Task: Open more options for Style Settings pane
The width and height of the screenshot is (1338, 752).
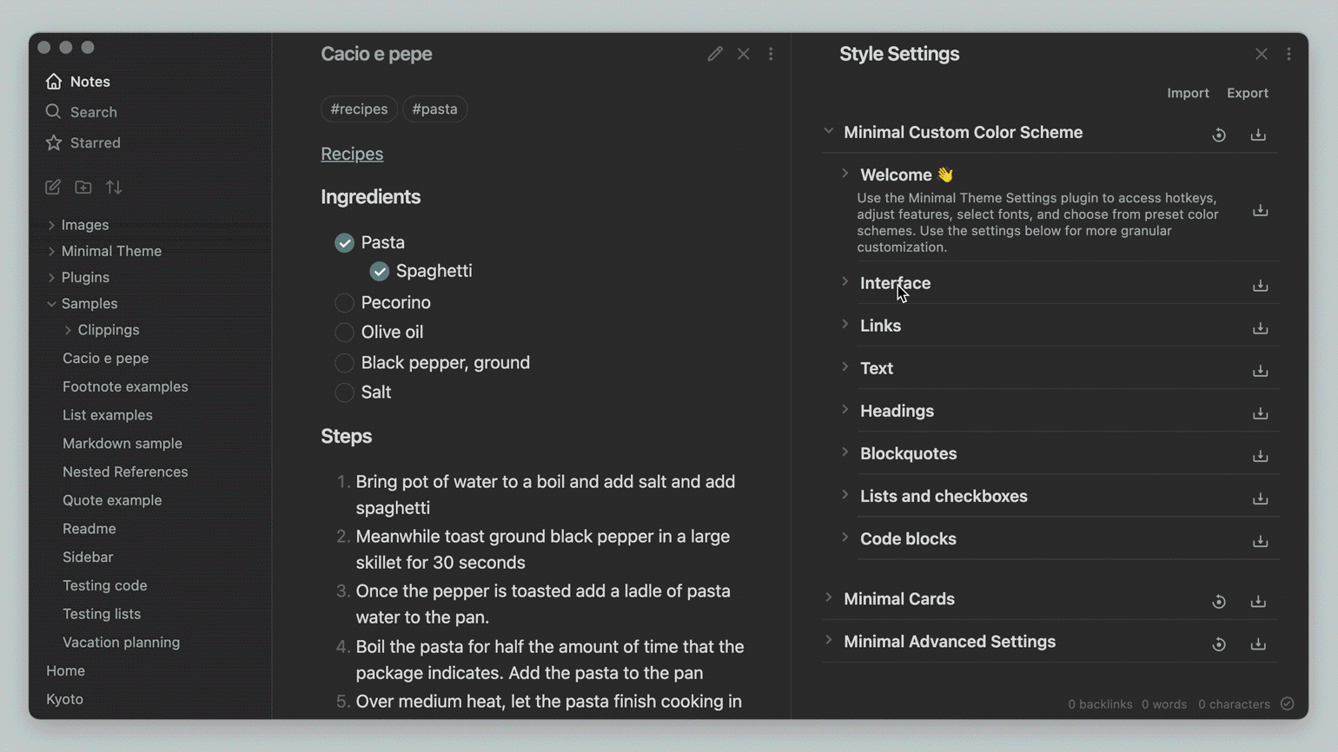Action: 1289,54
